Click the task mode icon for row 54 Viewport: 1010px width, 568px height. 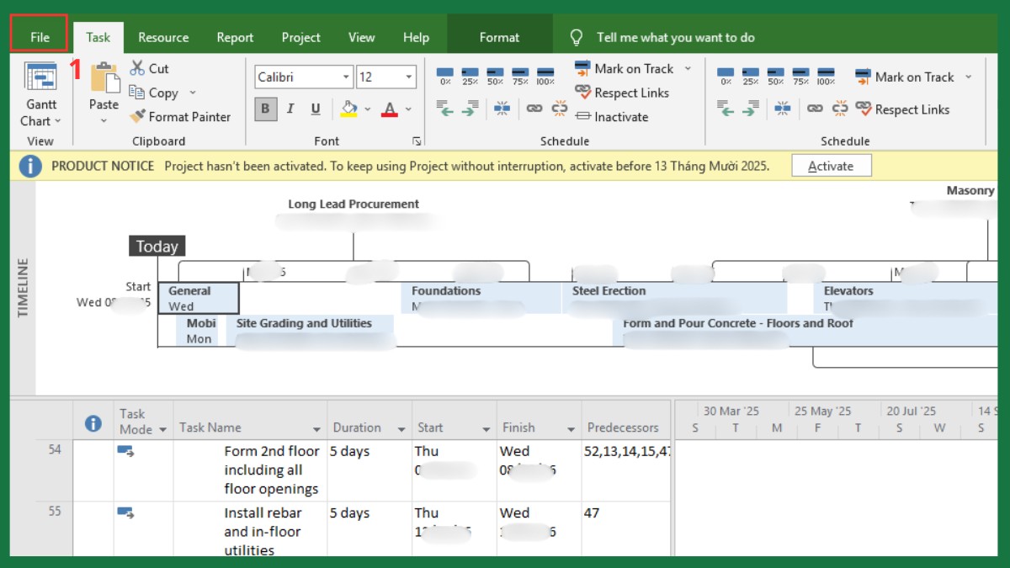coord(126,453)
